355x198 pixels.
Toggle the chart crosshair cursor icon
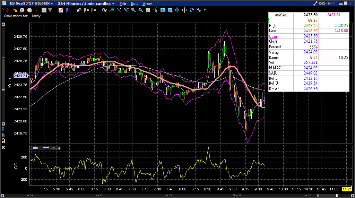tap(37, 10)
